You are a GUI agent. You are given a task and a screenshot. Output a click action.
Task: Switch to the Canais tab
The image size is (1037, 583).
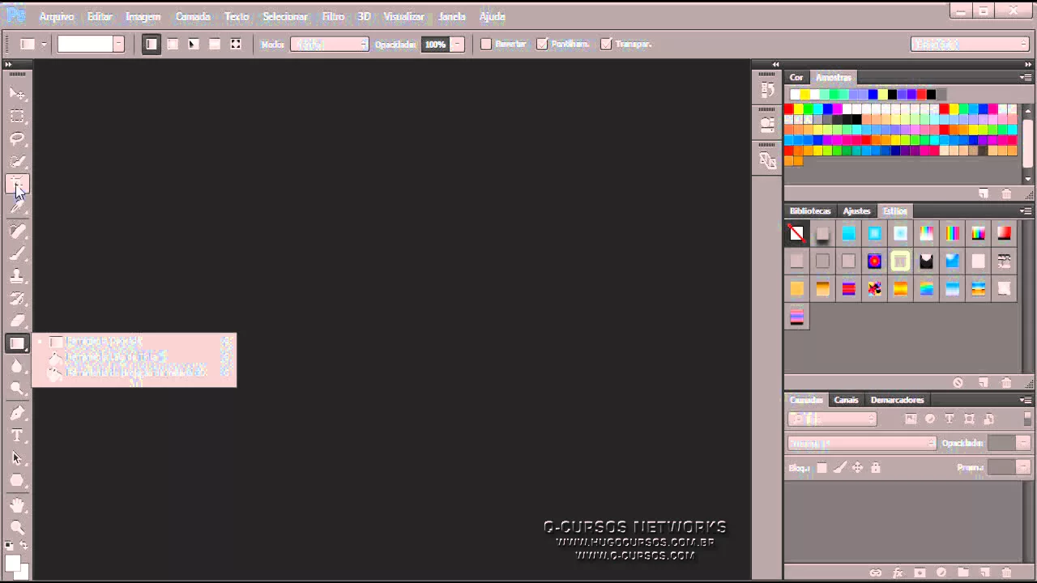coord(846,400)
